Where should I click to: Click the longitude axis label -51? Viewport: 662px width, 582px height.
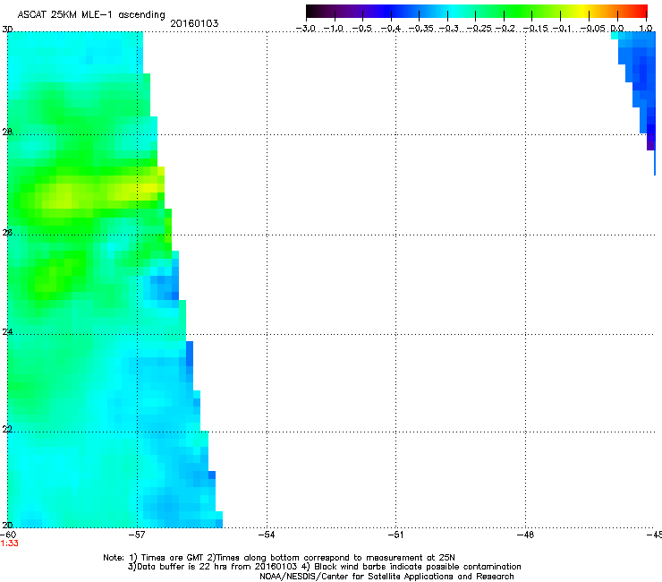pos(395,535)
